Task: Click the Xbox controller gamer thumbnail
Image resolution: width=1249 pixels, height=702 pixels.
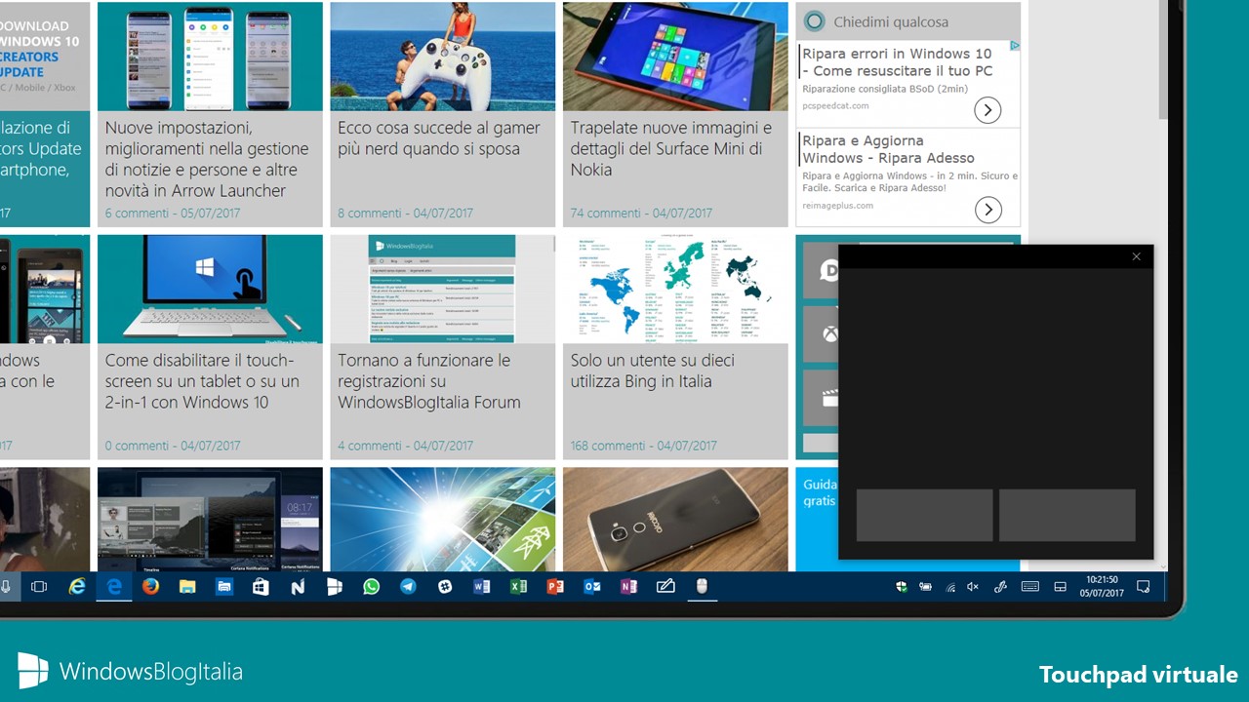Action: coord(443,57)
